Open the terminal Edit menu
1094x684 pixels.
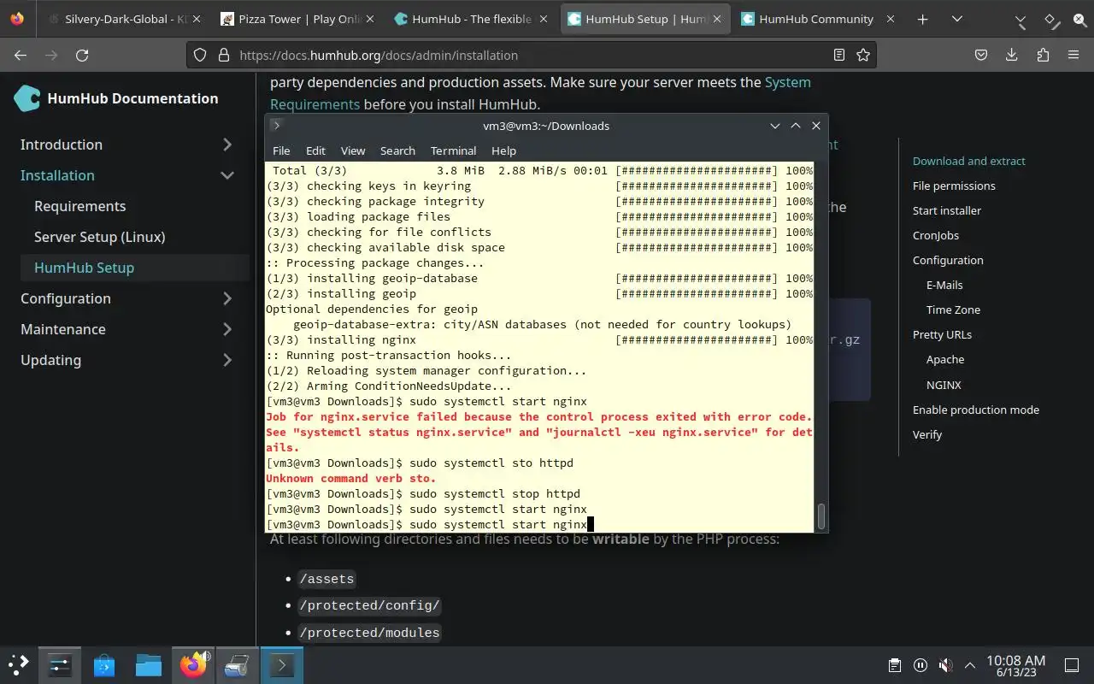pos(315,150)
